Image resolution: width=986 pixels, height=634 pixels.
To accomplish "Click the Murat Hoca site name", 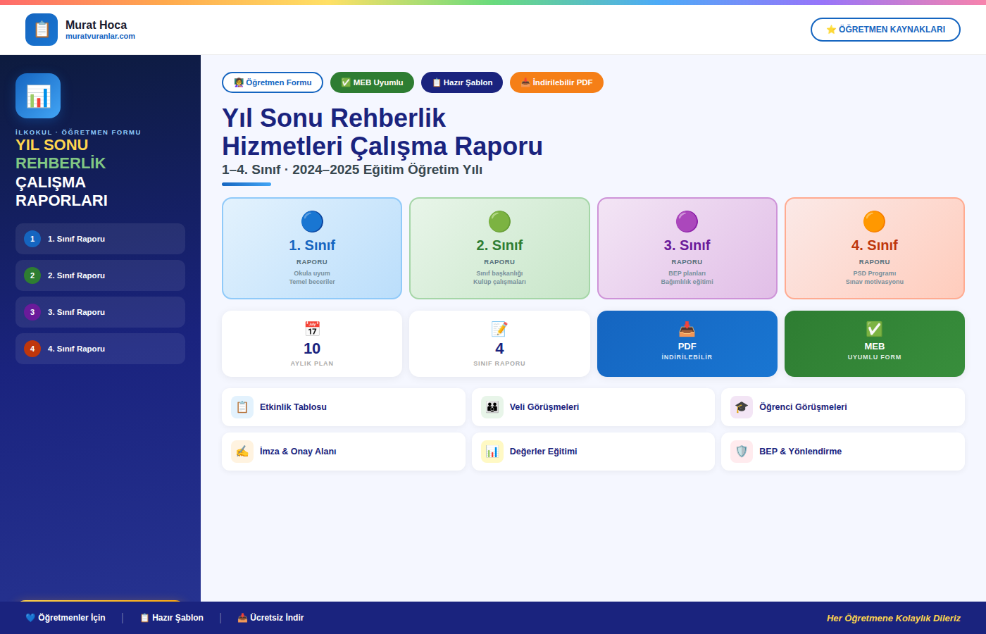I will pos(96,25).
